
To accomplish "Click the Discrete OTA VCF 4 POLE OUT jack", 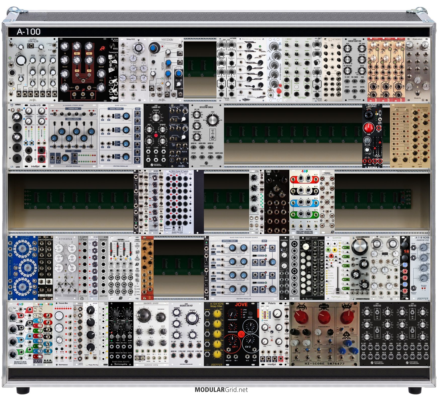I will tap(199, 355).
